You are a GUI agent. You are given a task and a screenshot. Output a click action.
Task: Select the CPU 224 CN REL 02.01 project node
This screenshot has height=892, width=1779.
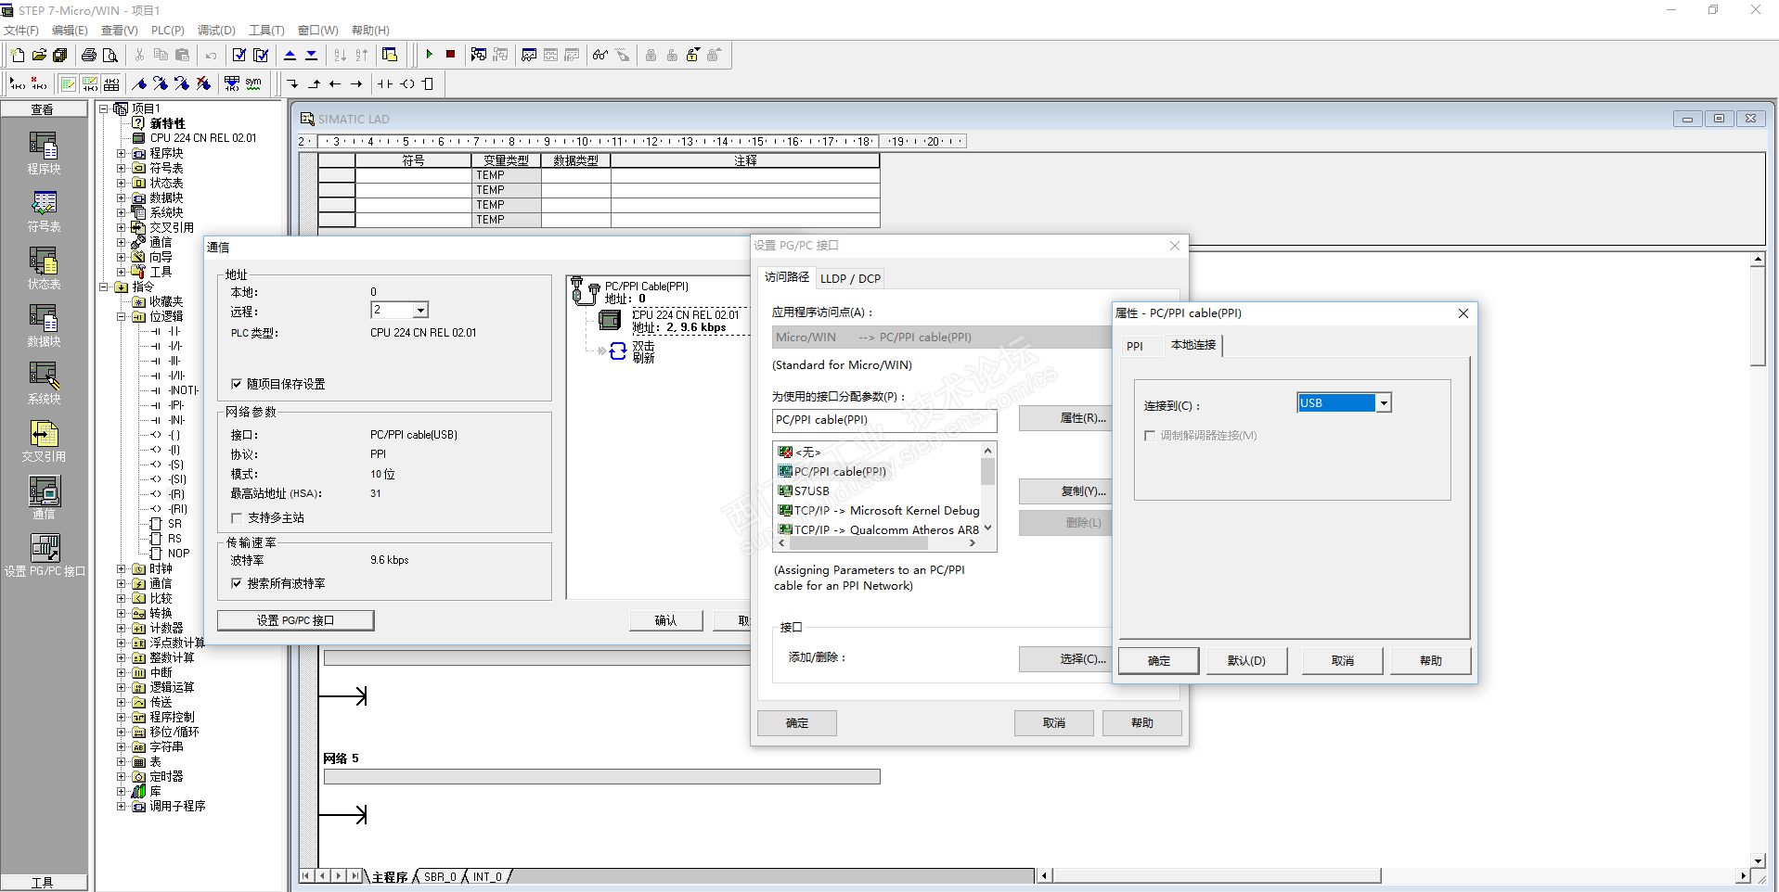203,138
